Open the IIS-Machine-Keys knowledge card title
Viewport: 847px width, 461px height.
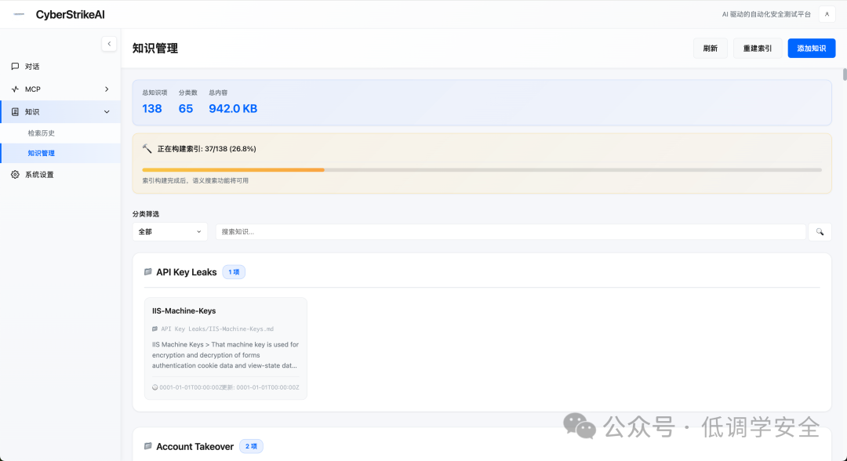(184, 311)
